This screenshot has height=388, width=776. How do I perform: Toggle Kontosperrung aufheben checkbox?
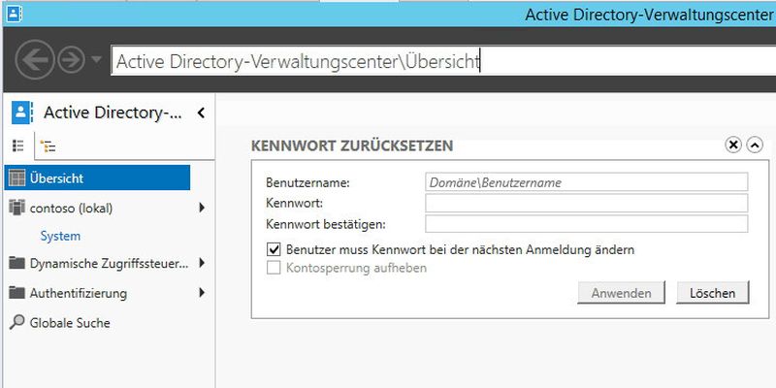274,269
